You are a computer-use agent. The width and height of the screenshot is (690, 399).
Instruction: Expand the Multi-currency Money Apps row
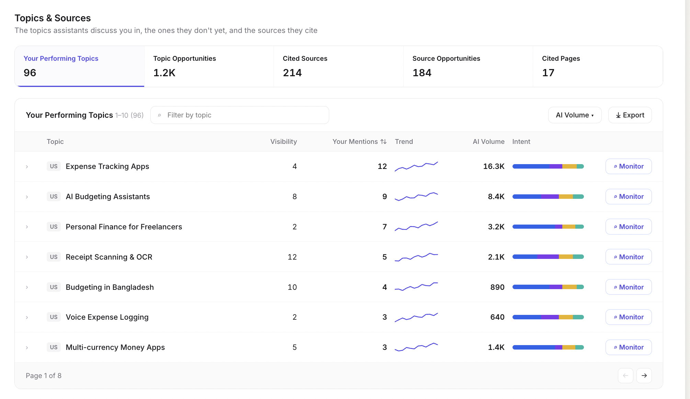click(27, 348)
